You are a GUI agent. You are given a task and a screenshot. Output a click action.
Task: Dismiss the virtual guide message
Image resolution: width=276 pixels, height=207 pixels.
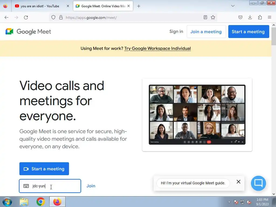coord(239,182)
